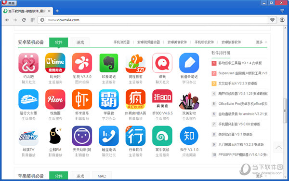289x181 pixels.
Task: Open ranking item 7 手机暴风影音
Action: (x=239, y=124)
